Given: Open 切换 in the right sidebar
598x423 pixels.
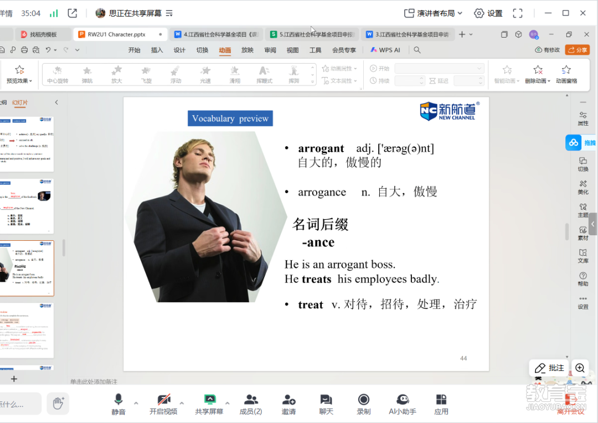Looking at the screenshot, I should (582, 164).
